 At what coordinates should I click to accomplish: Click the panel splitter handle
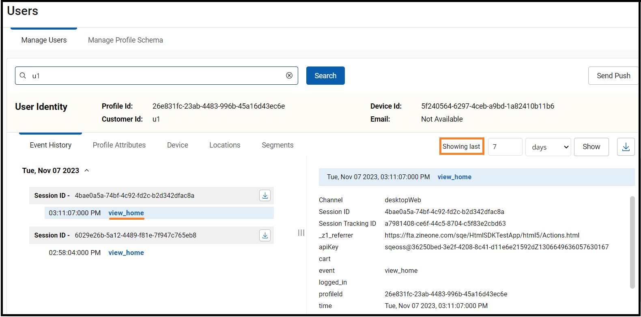301,233
